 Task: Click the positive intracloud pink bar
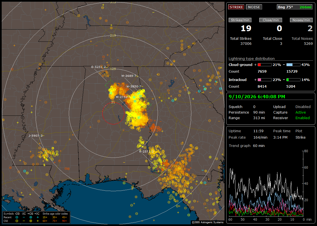pyautogui.click(x=265, y=80)
